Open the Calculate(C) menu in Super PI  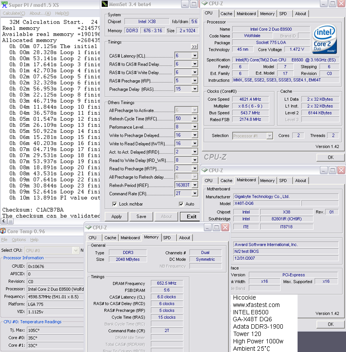click(x=14, y=13)
